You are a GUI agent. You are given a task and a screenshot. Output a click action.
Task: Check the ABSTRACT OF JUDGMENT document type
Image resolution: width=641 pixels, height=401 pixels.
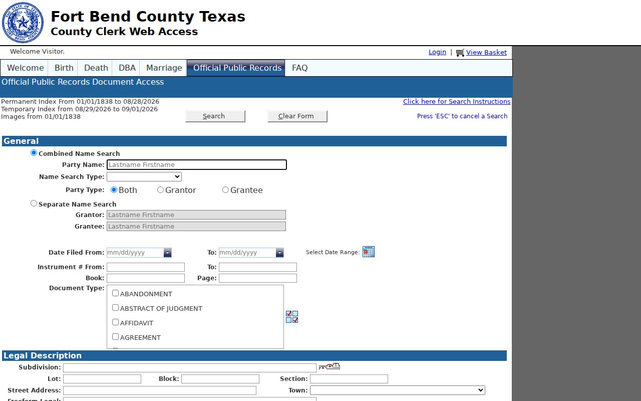115,308
